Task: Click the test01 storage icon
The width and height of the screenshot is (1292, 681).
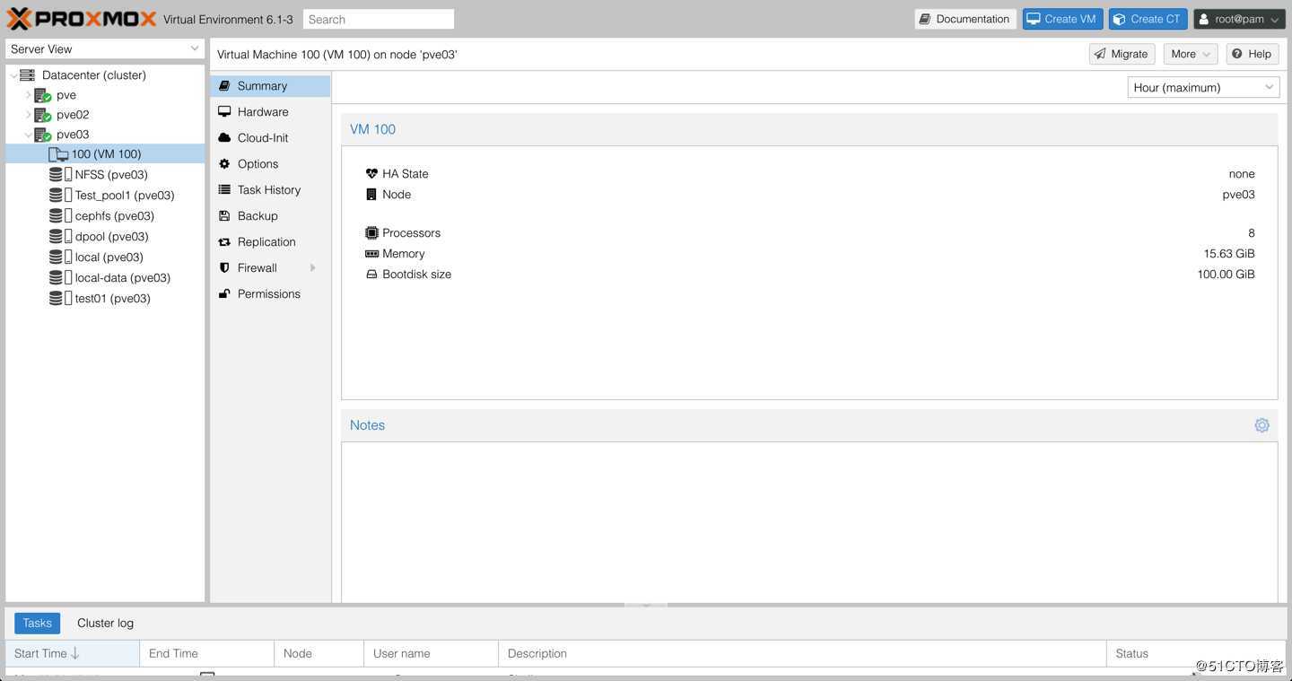Action: click(x=61, y=299)
